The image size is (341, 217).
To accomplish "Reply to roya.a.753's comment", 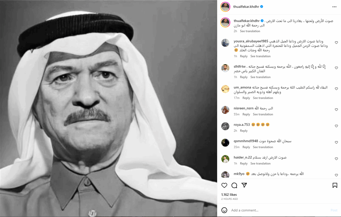I will 244,131.
